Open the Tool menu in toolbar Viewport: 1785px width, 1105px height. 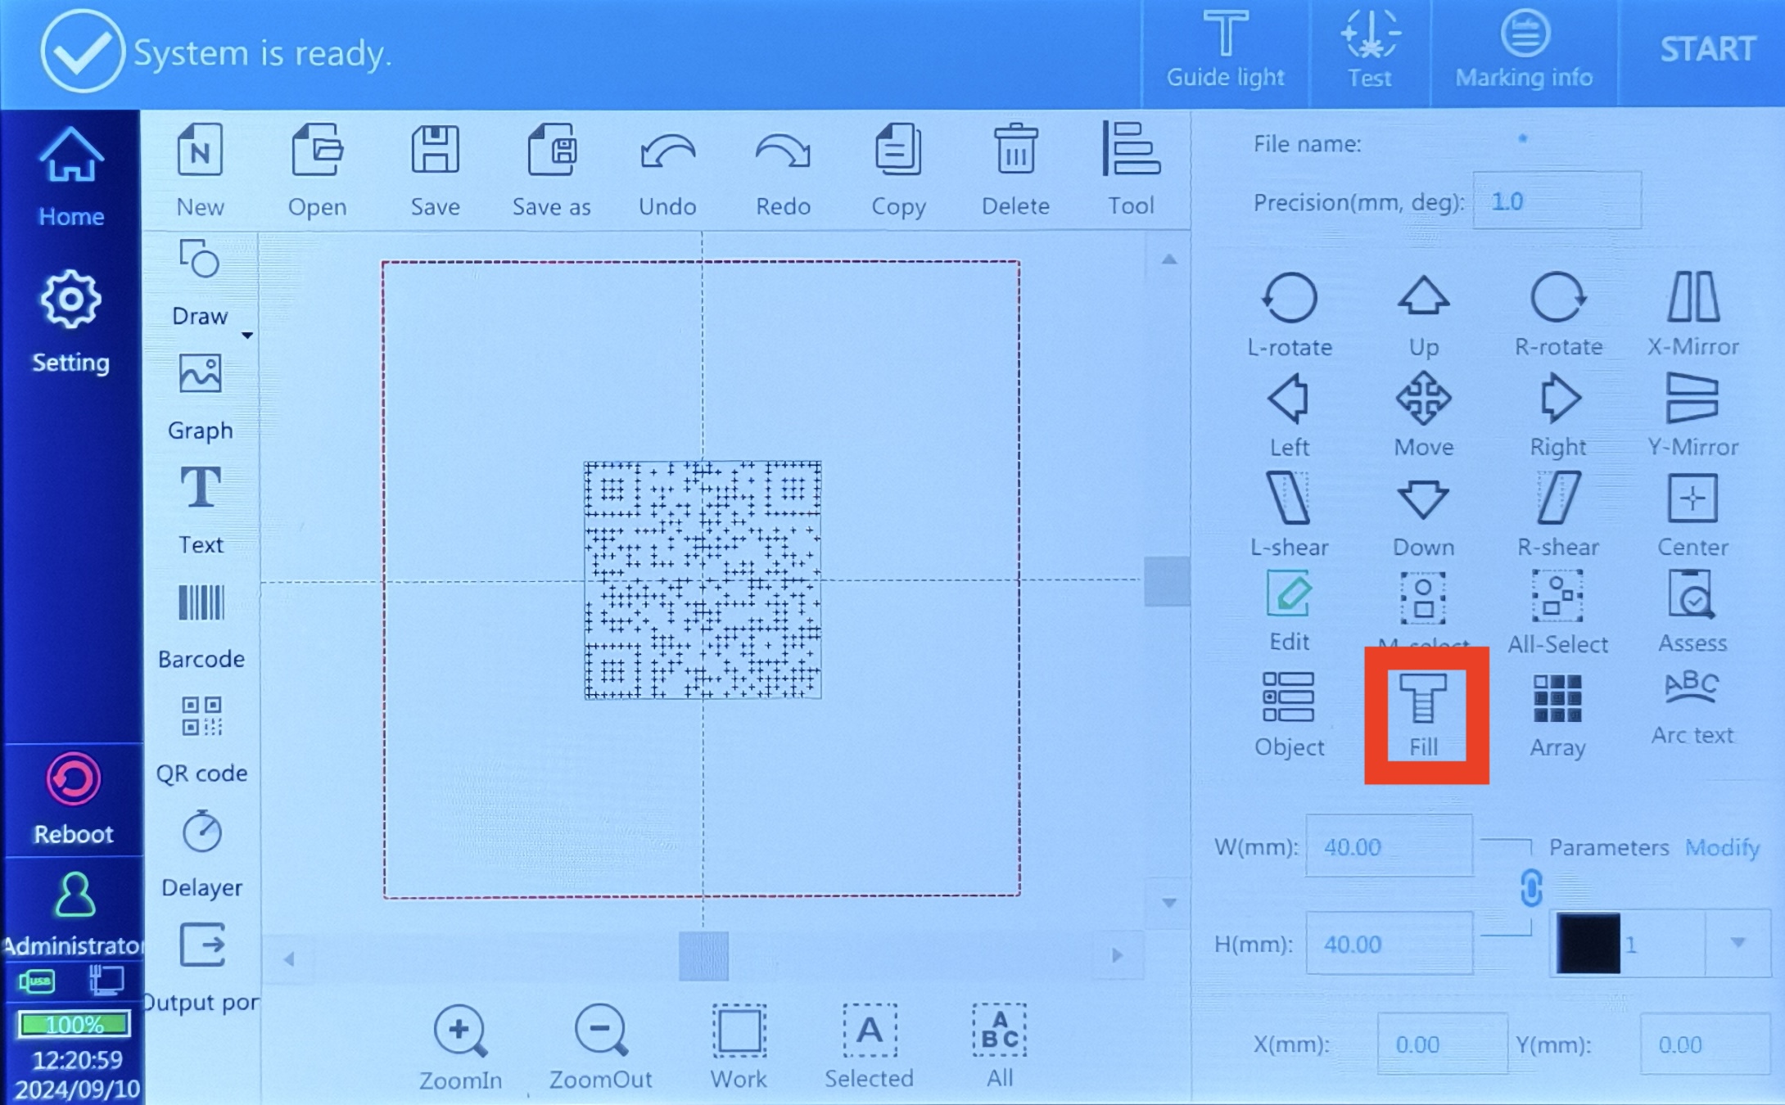point(1131,169)
